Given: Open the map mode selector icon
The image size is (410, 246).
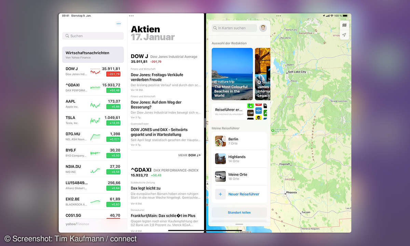Looking at the screenshot, I should tap(344, 25).
